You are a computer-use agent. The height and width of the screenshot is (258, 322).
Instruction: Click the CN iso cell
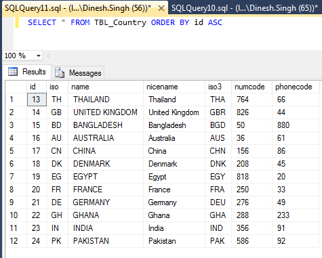coord(58,151)
